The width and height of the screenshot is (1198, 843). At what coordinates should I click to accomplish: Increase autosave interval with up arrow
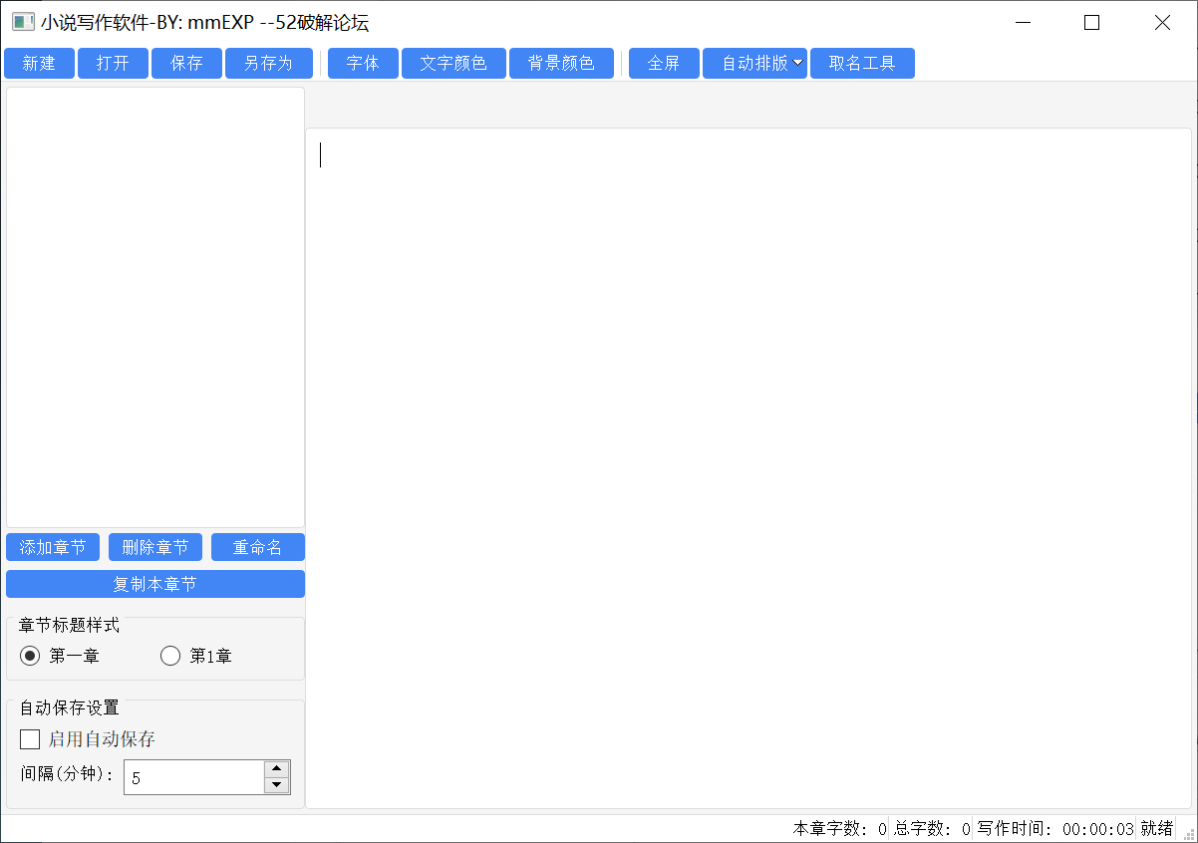(276, 769)
